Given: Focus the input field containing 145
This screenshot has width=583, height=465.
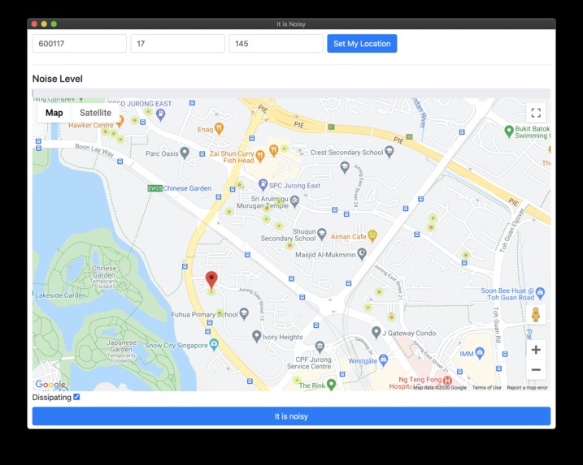Looking at the screenshot, I should click(x=276, y=44).
